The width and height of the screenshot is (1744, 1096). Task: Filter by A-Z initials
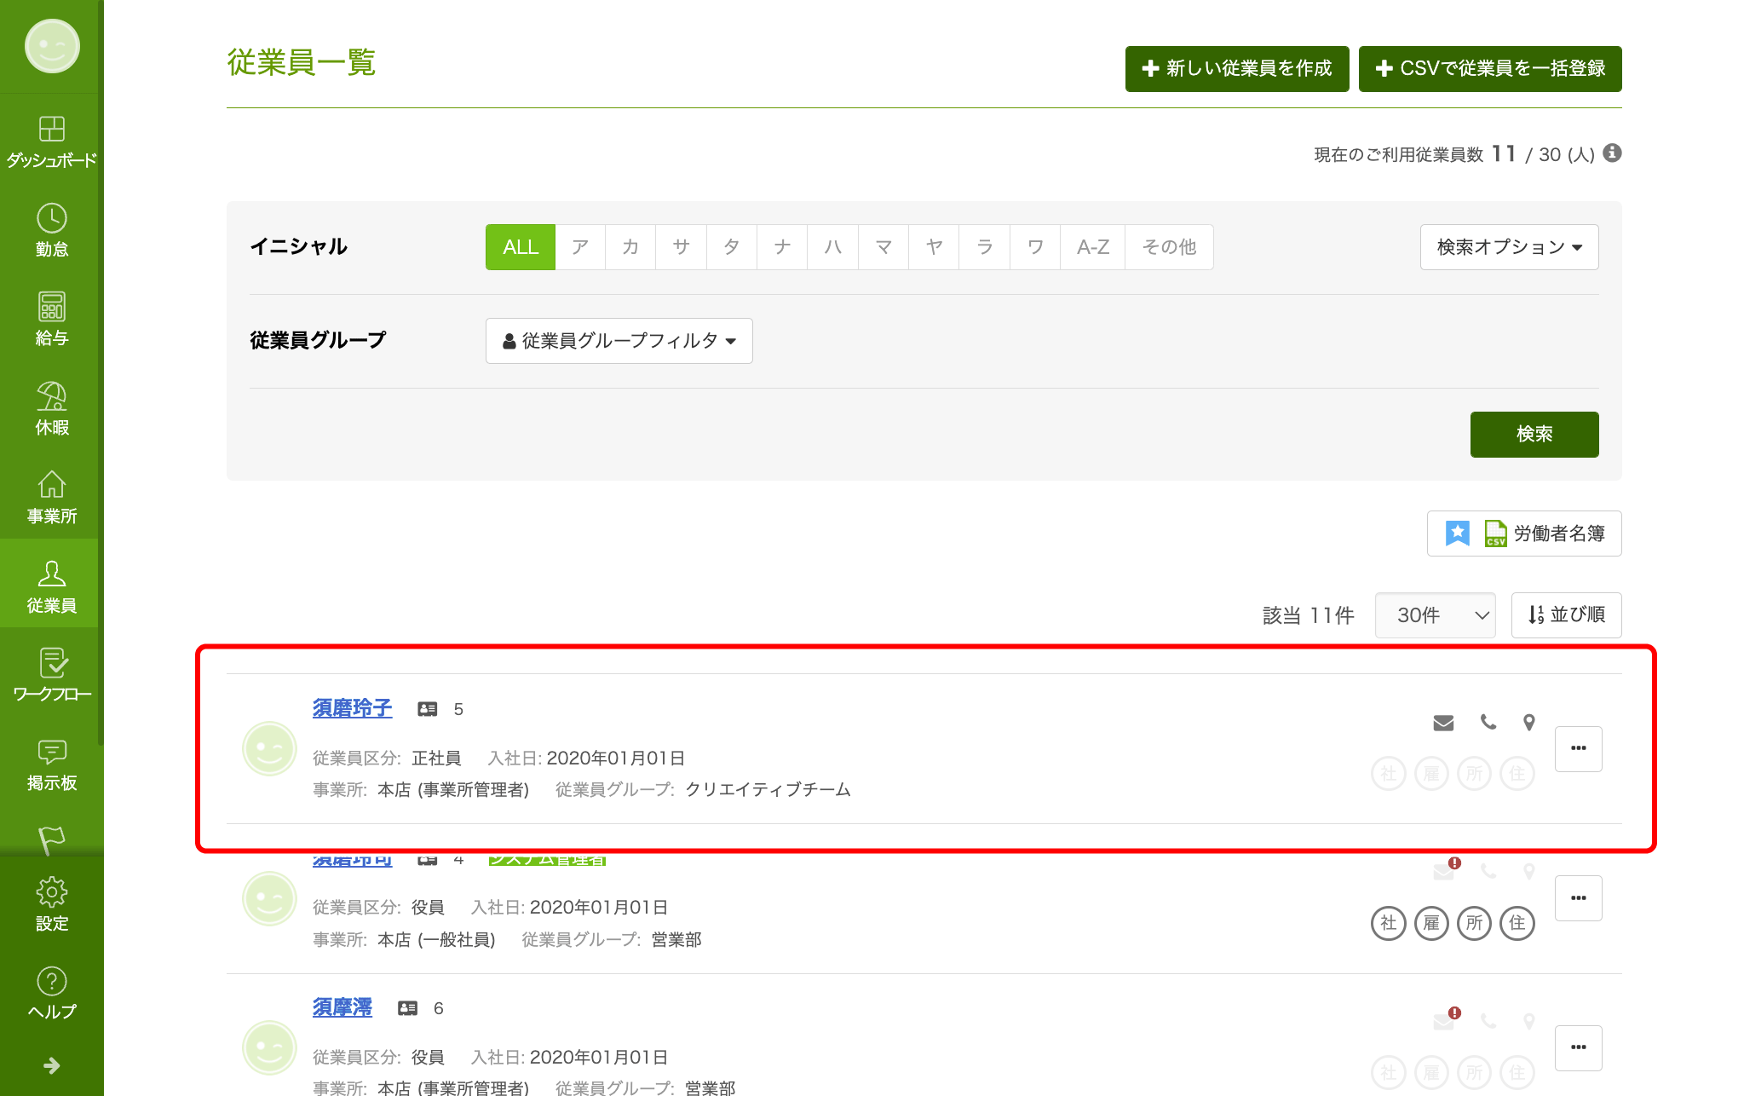(x=1093, y=247)
